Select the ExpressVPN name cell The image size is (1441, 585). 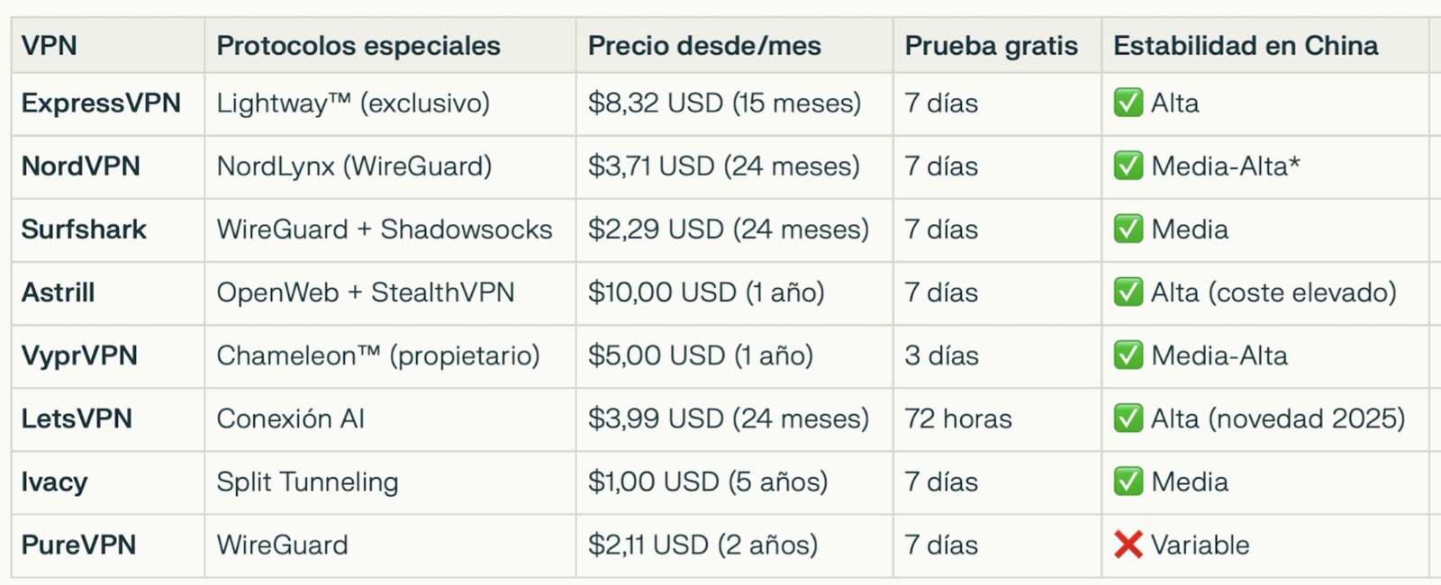pos(101,103)
